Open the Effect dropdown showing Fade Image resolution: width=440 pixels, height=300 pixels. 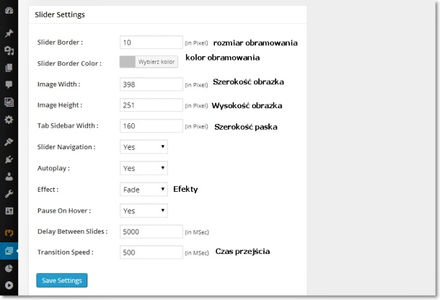tap(144, 190)
